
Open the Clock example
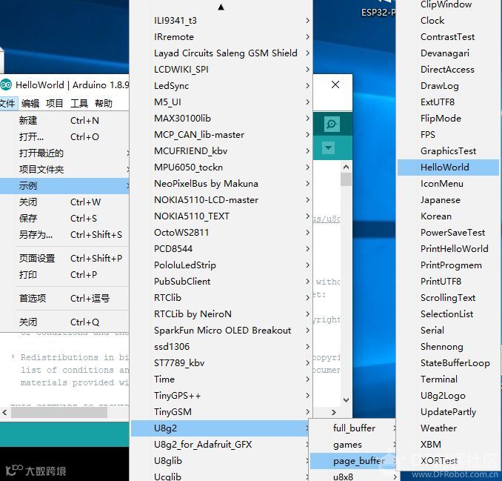point(448,21)
